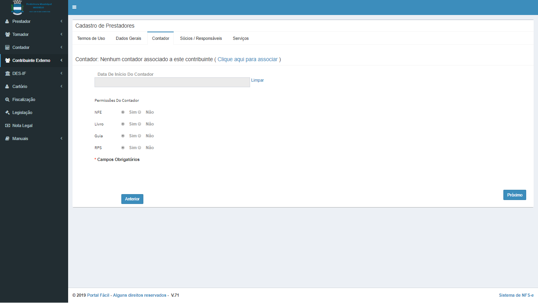Click the Data de Início do Contador field

172,82
